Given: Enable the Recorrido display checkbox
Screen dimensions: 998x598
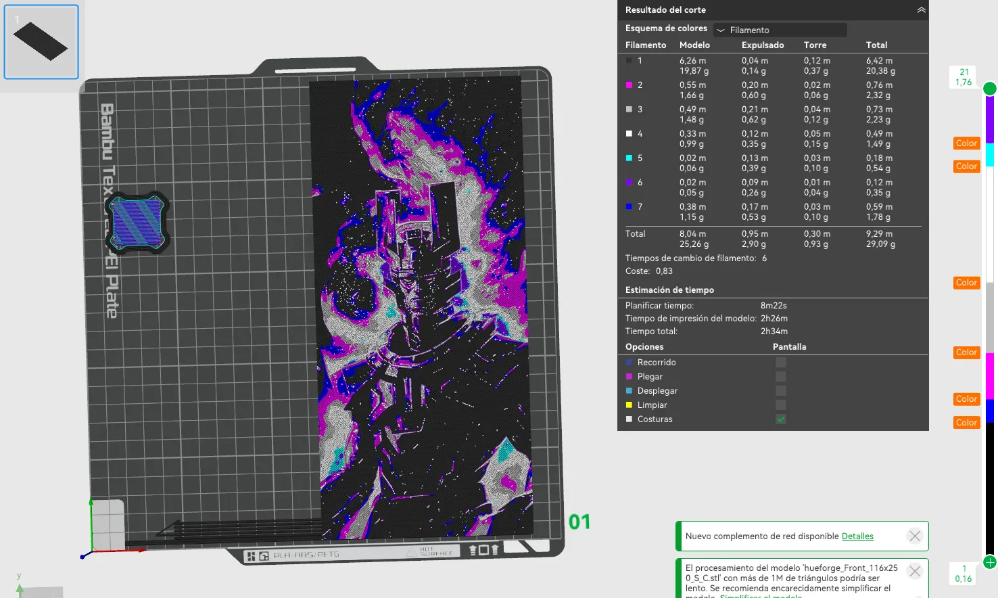Looking at the screenshot, I should (781, 363).
